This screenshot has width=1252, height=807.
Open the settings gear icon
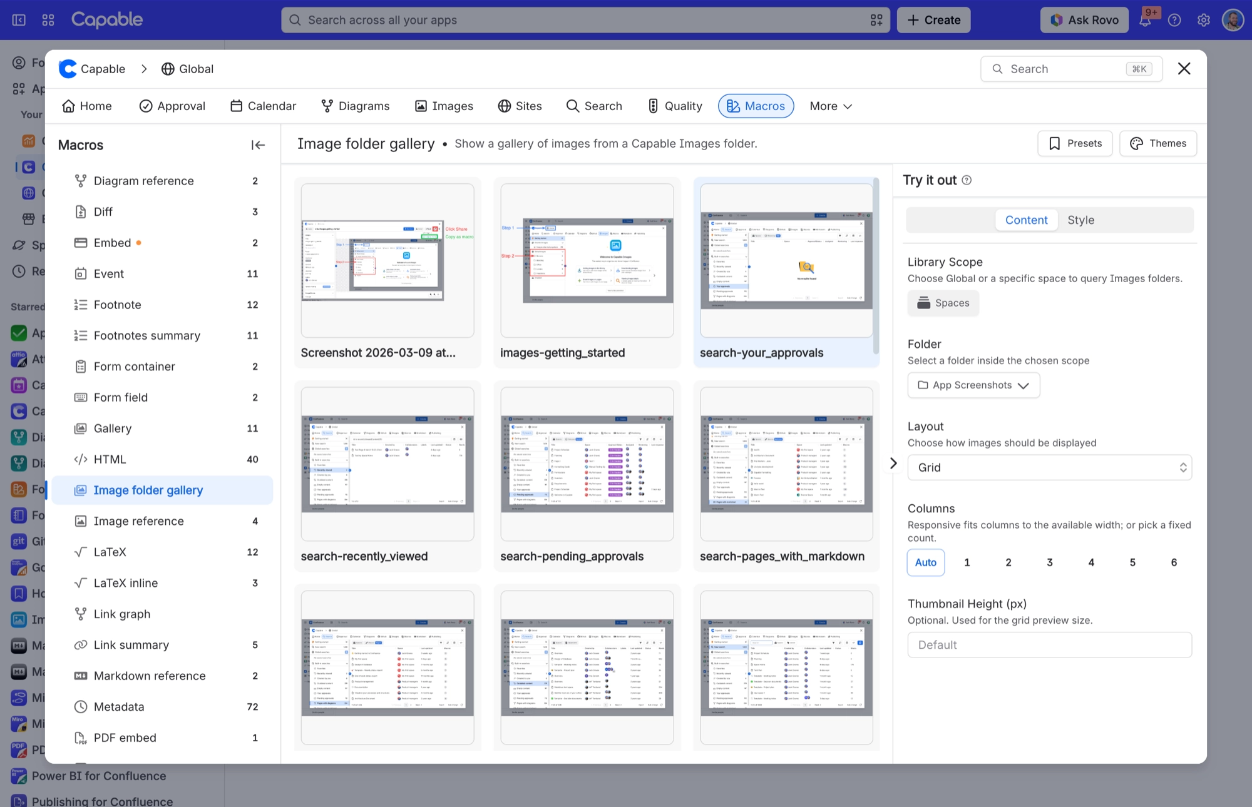[x=1203, y=20]
